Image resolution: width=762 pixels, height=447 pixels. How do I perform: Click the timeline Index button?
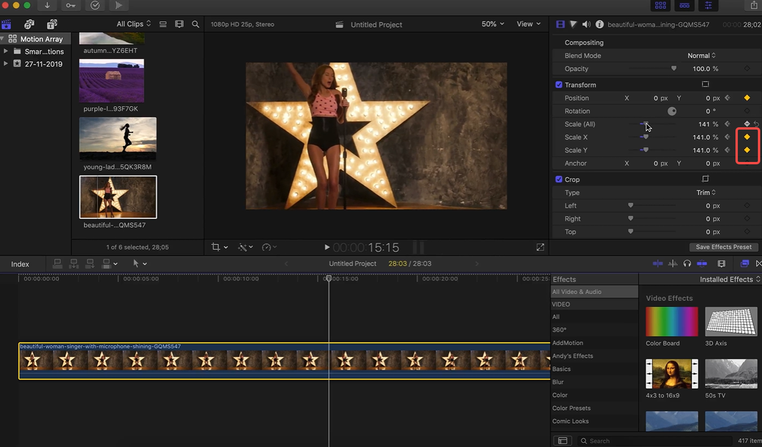(x=20, y=264)
